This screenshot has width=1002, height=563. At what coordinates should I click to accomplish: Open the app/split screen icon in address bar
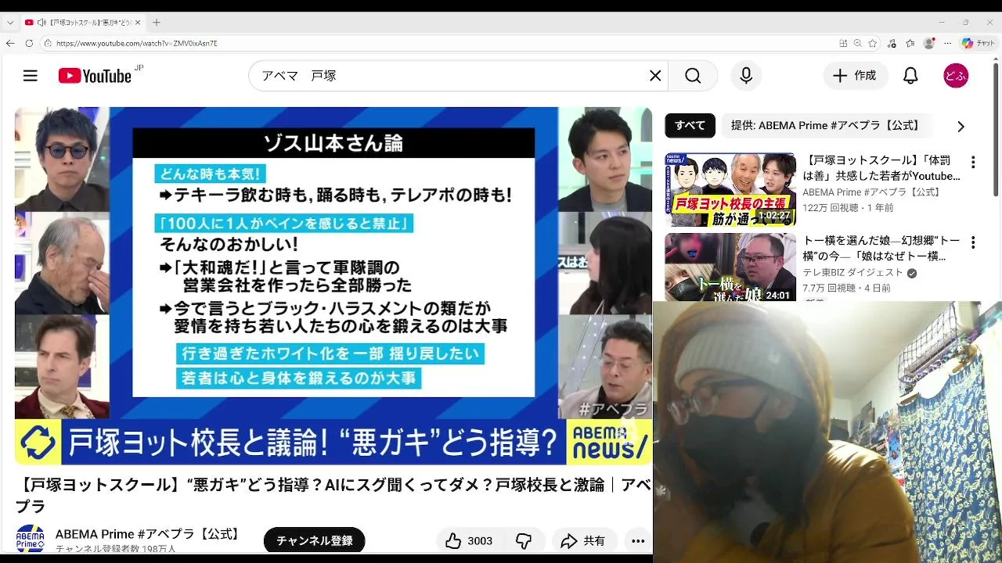(x=843, y=43)
